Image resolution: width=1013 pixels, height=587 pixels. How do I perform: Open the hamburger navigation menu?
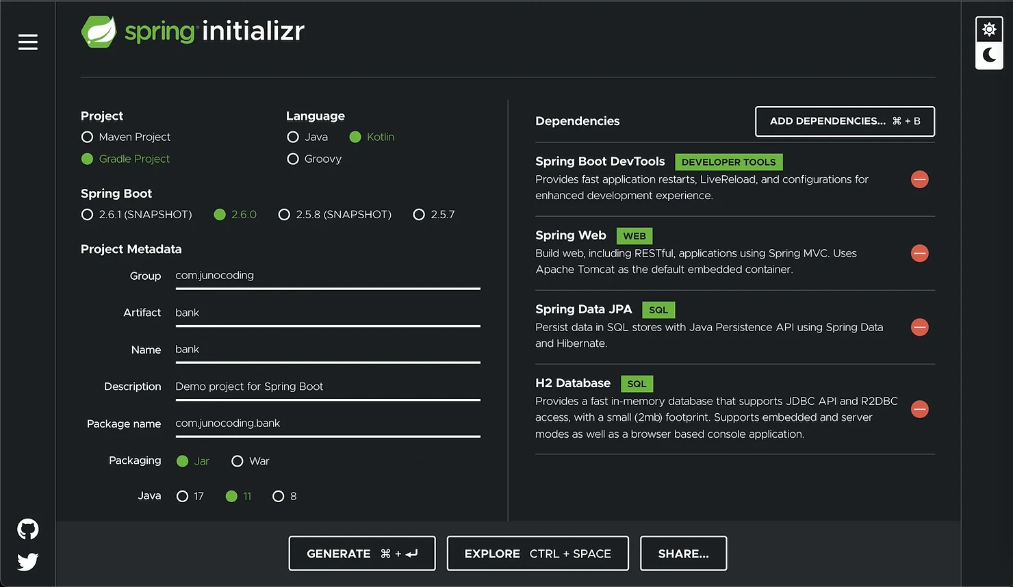point(28,42)
